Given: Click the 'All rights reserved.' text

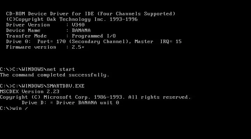Looking at the screenshot, I should tap(160, 97).
